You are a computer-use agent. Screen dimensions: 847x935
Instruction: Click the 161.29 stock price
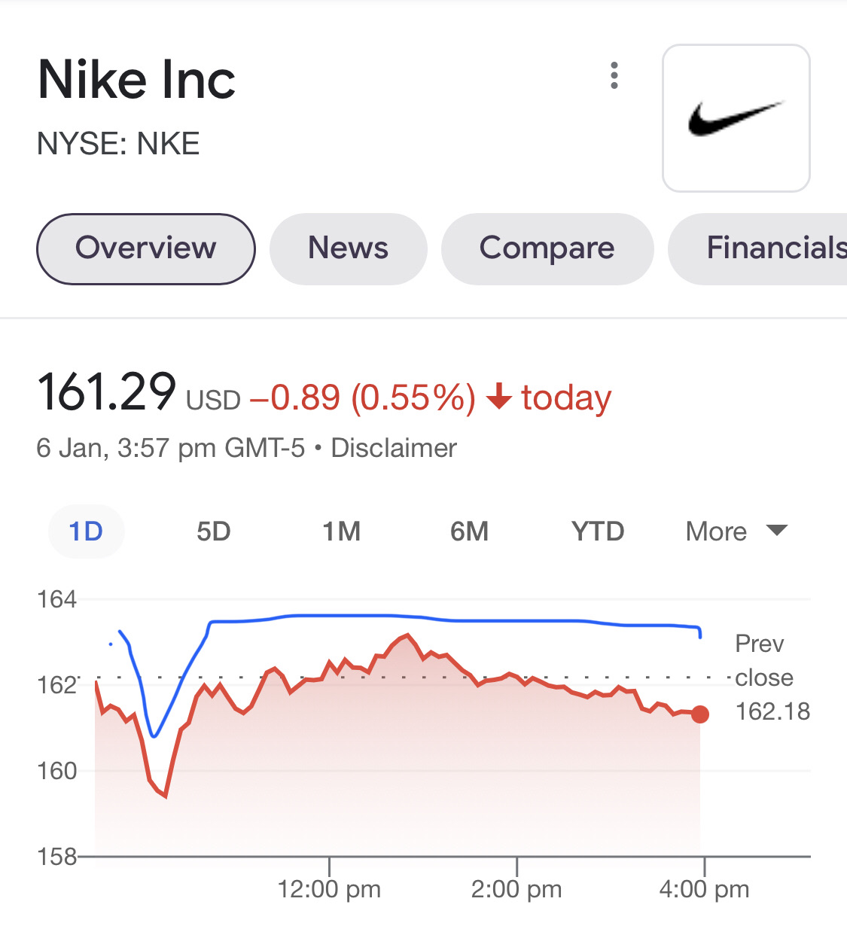click(x=106, y=392)
